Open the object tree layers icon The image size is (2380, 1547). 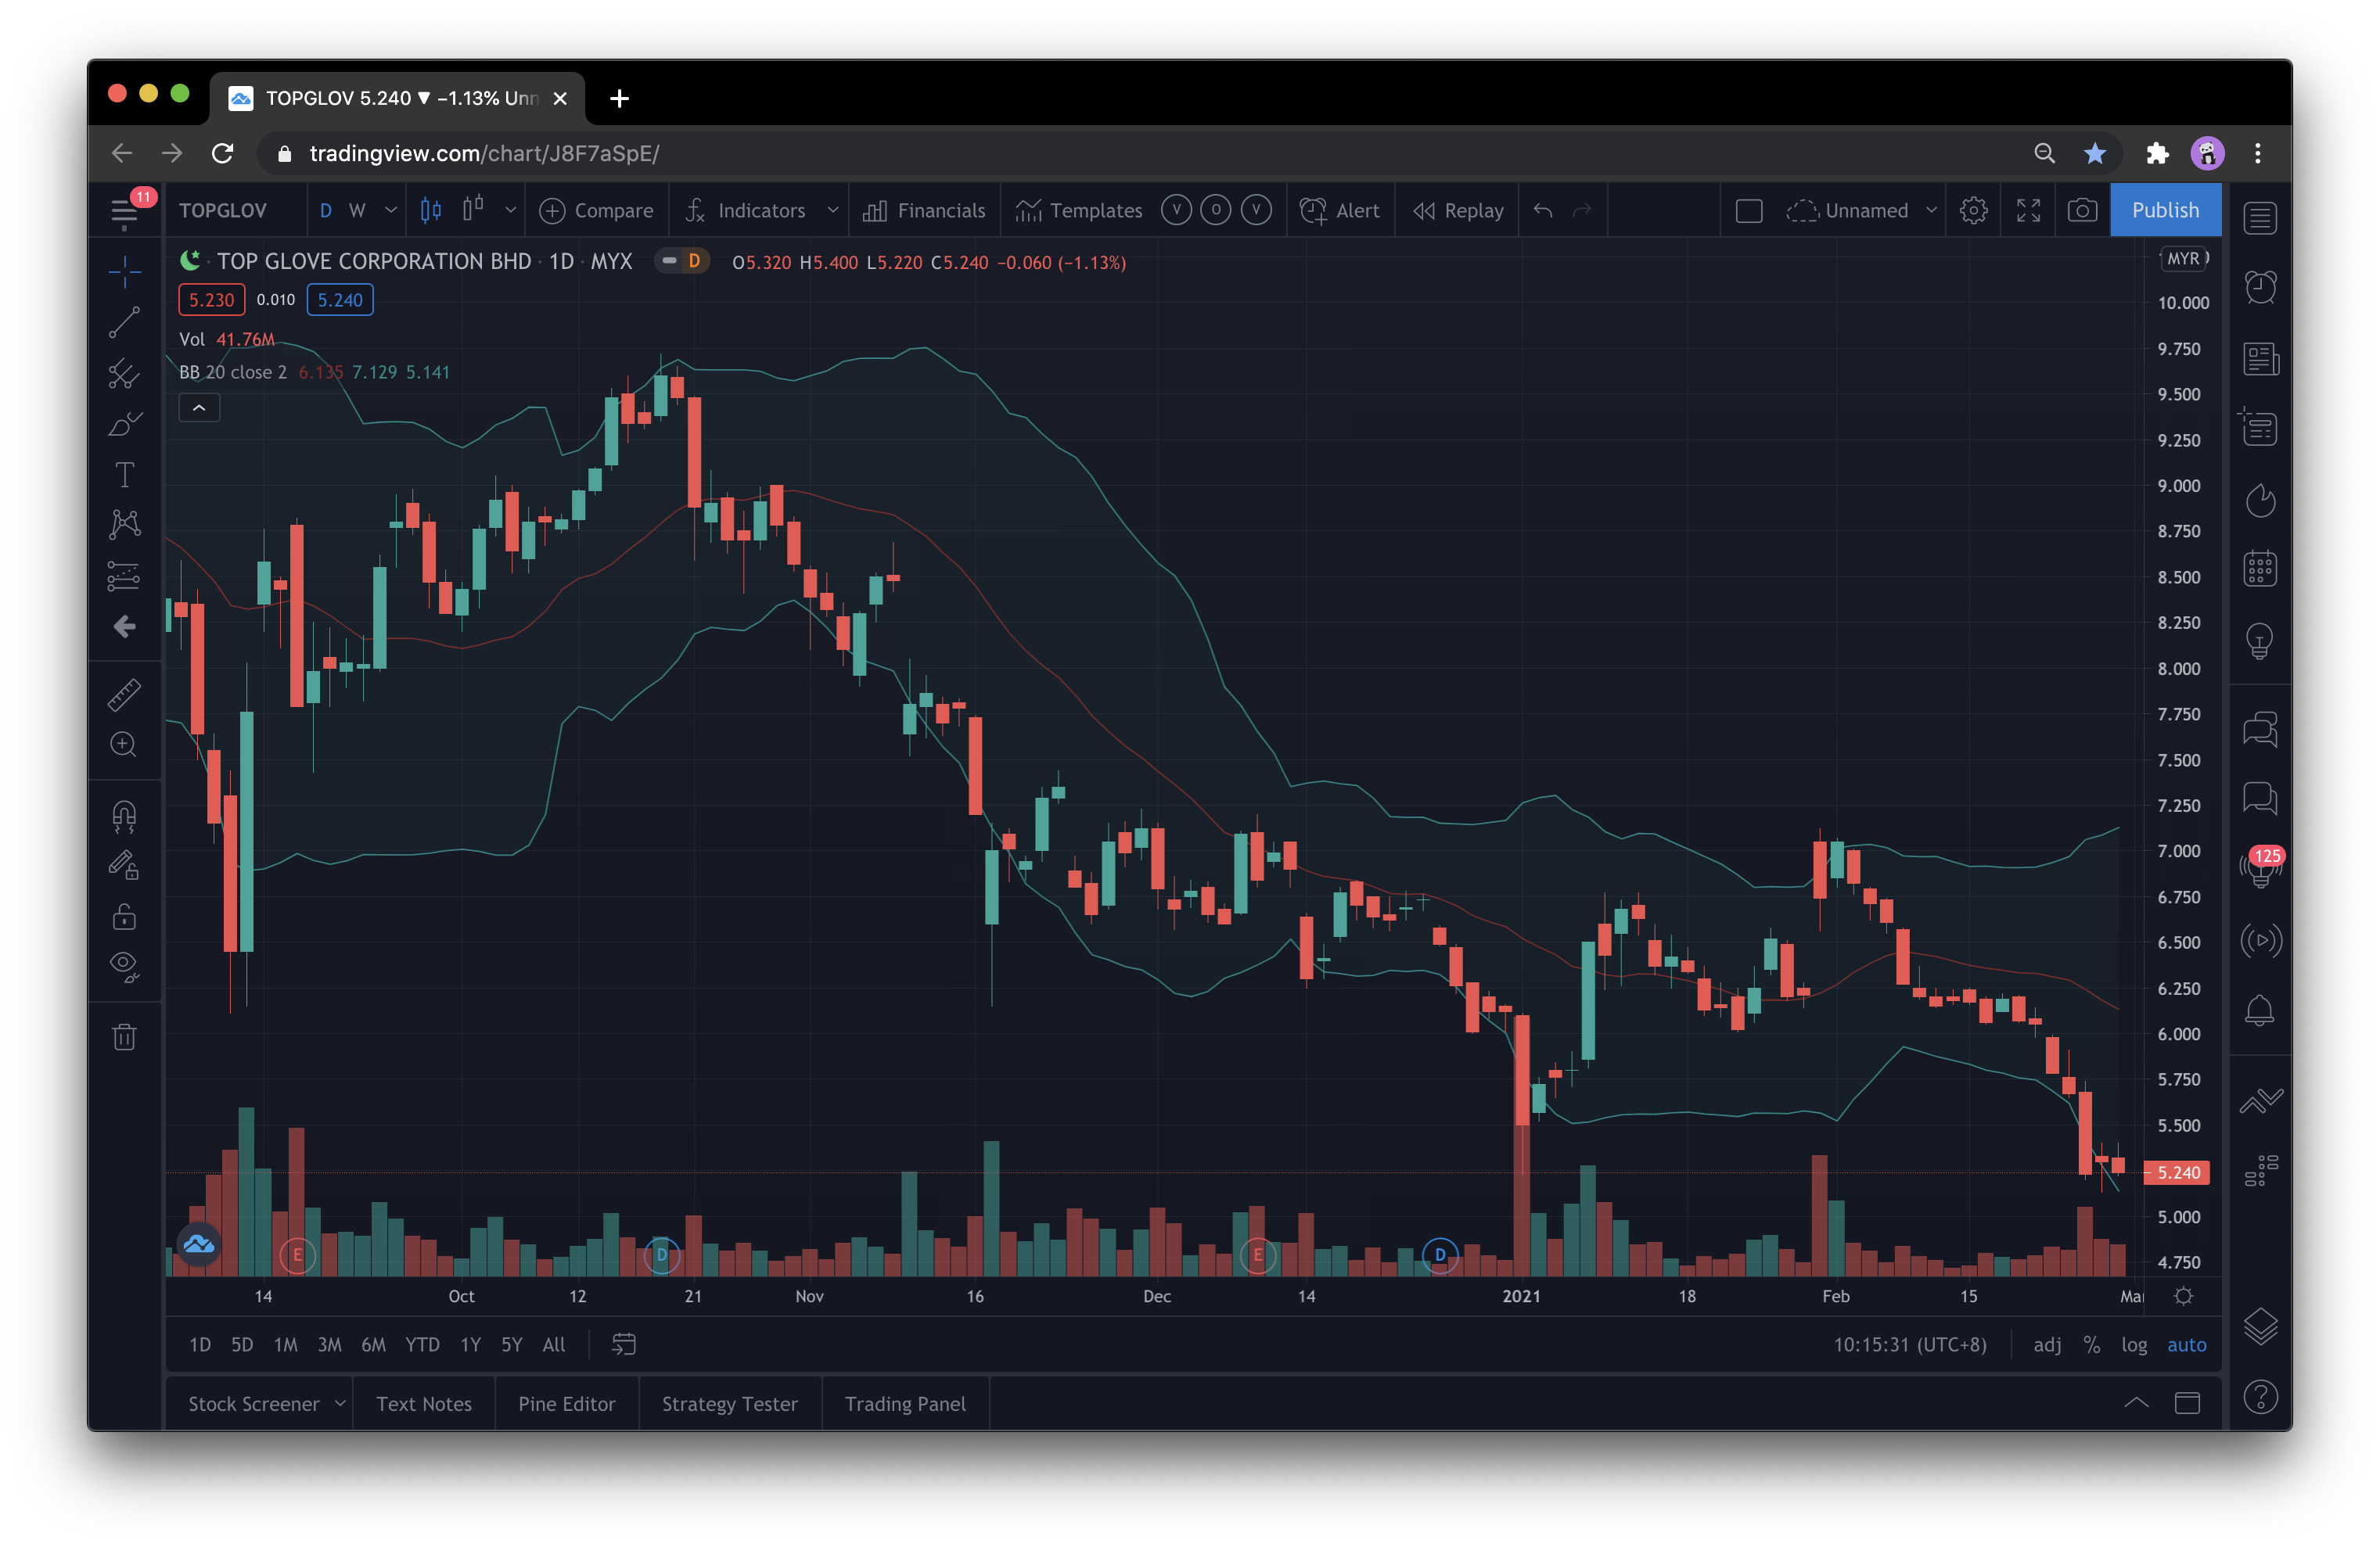(2260, 1326)
